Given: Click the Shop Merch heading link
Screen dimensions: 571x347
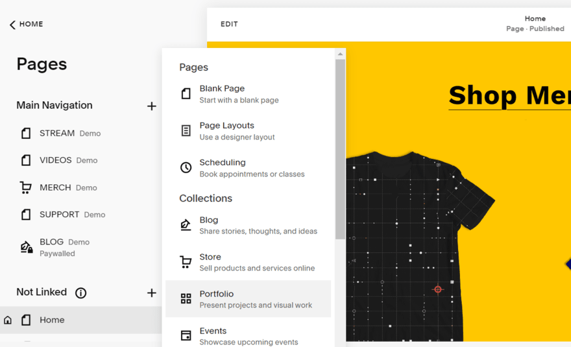Looking at the screenshot, I should point(509,95).
